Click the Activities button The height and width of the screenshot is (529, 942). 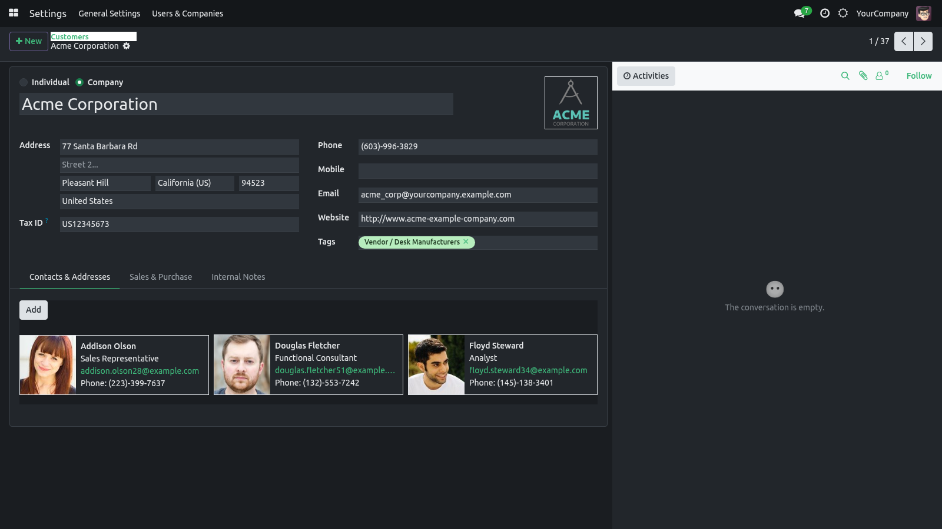[646, 76]
